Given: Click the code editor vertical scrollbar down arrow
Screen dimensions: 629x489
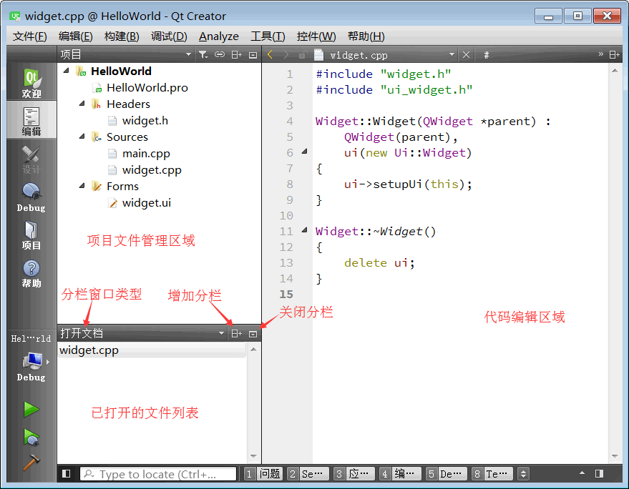Looking at the screenshot, I should point(615,457).
